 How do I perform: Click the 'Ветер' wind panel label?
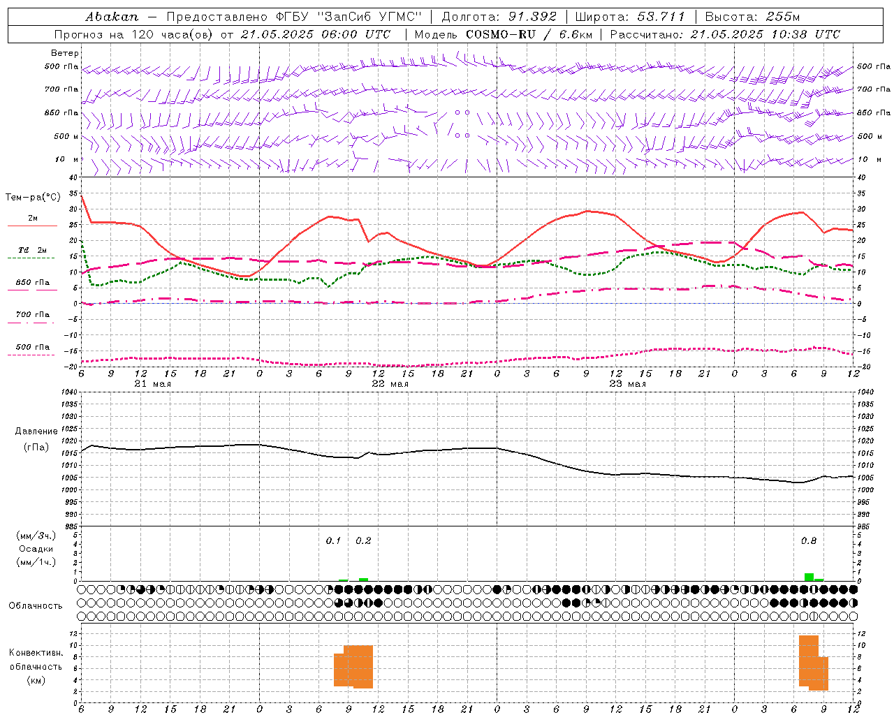(65, 53)
